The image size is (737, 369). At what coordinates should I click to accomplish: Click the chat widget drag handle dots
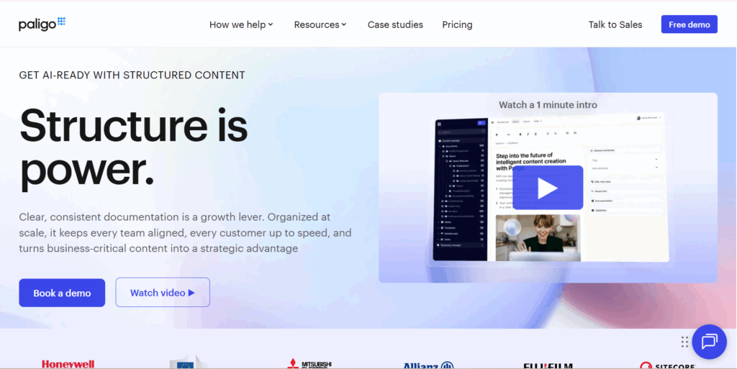(x=684, y=342)
